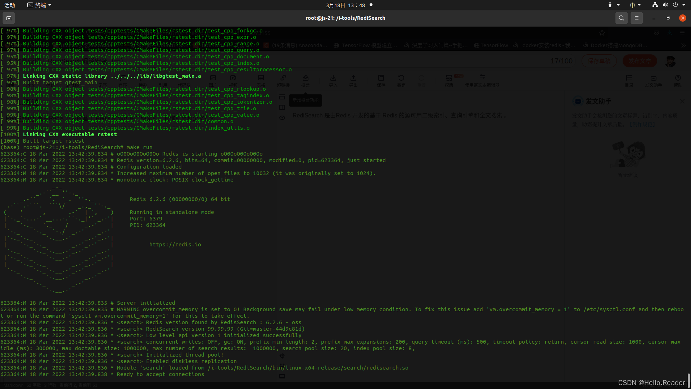Open a new terminal tab

coord(9,18)
